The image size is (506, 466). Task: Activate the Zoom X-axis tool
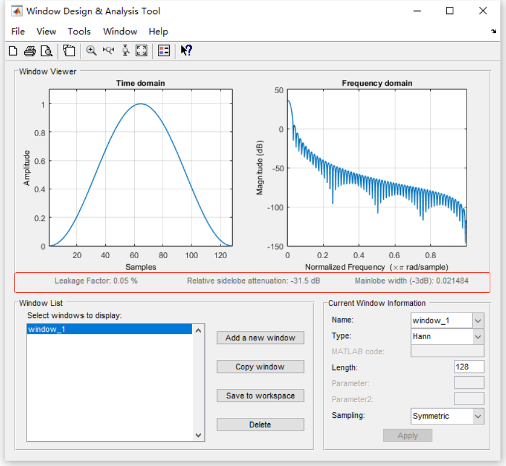pyautogui.click(x=108, y=50)
